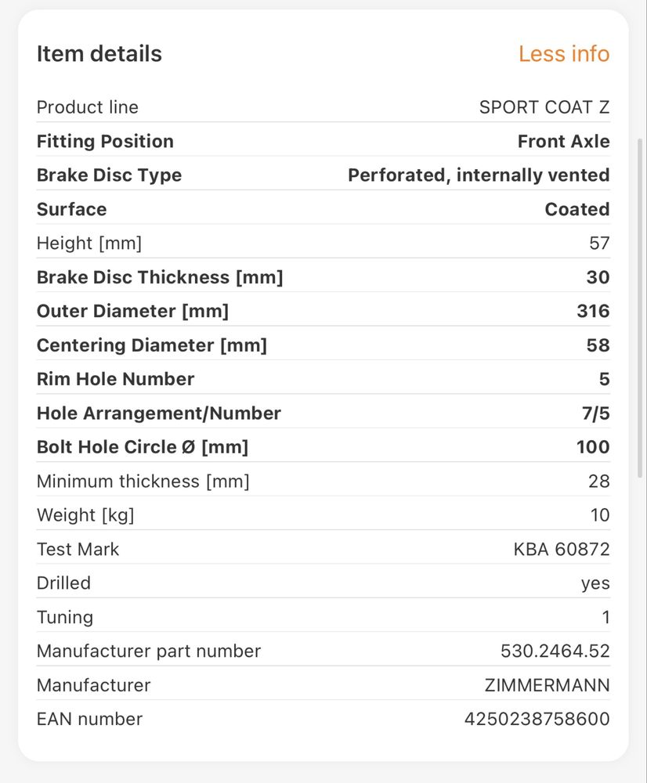
Task: Click manufacturer part number 530.2464.52
Action: point(555,651)
